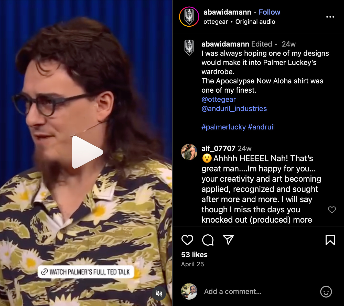Play the video with the center play button

pos(87,152)
